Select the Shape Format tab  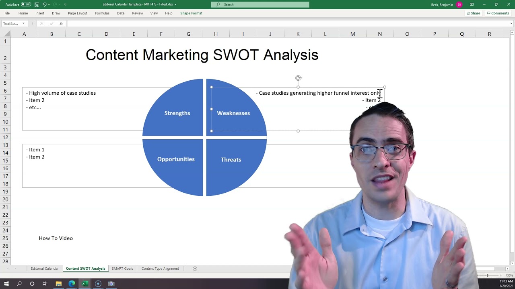click(x=191, y=13)
